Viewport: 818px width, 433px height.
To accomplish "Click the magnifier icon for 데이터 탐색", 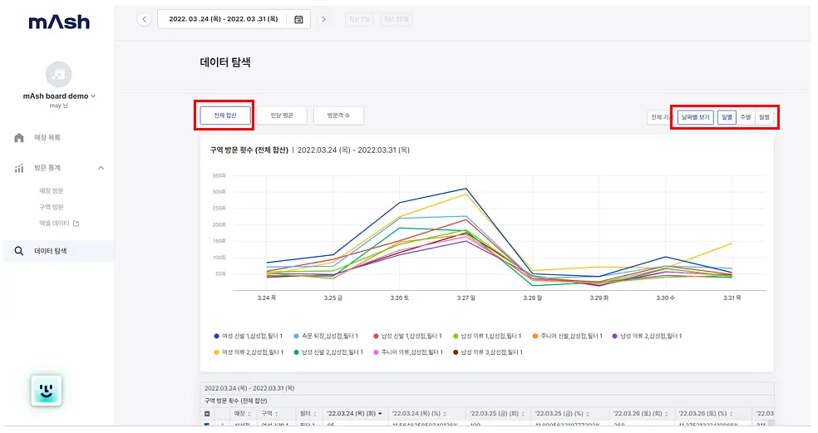I will (x=19, y=251).
